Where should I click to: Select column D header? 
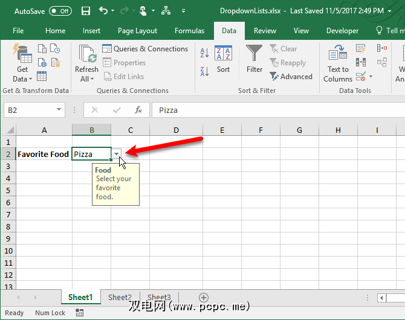point(176,130)
